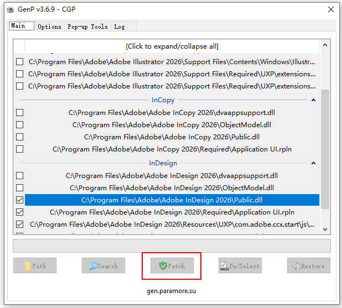
Task: Click the checklist icon on the De/Select button
Action: [224, 266]
